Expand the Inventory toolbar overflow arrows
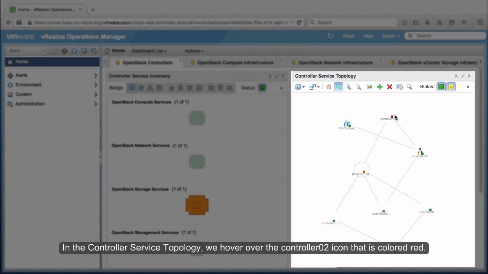Image resolution: width=488 pixels, height=274 pixels. pos(282,88)
